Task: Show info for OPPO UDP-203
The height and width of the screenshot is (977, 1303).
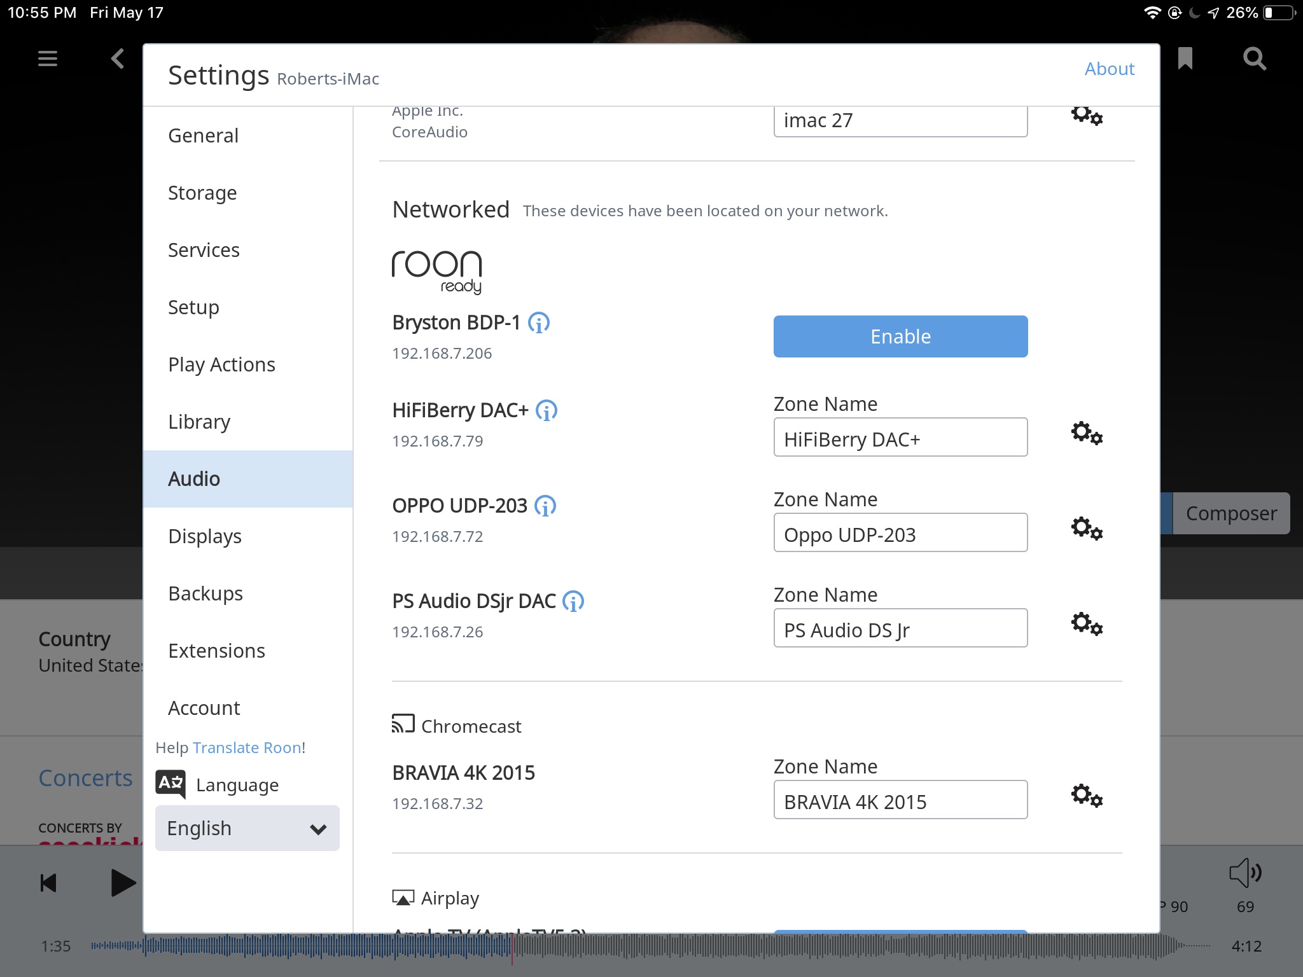Action: pyautogui.click(x=545, y=506)
